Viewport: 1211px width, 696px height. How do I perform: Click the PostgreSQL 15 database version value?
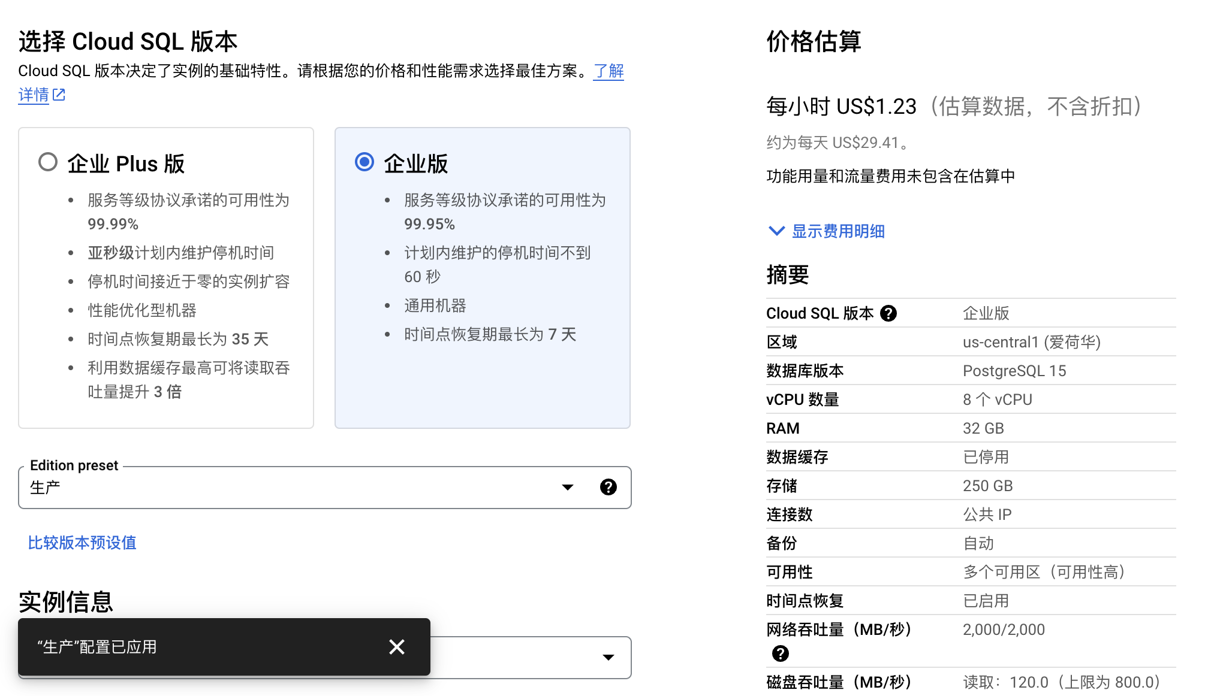click(x=1014, y=371)
